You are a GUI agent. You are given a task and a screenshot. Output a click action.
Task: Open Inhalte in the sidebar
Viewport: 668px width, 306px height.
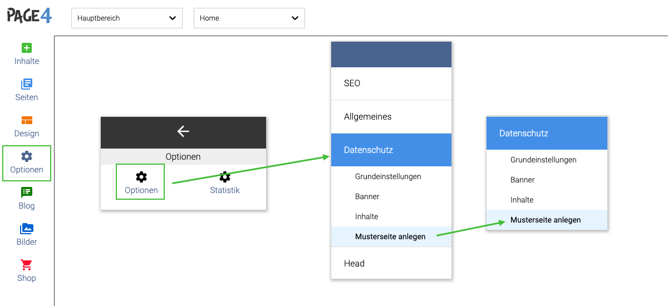point(27,54)
